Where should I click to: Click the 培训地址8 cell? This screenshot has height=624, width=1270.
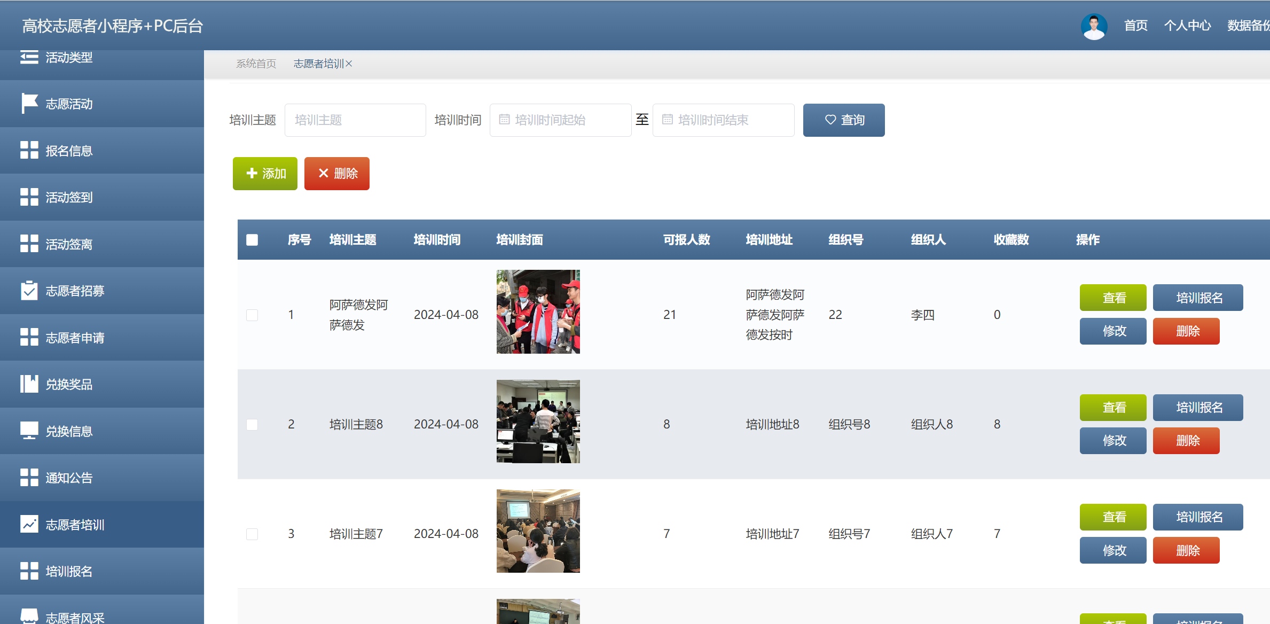pos(772,424)
